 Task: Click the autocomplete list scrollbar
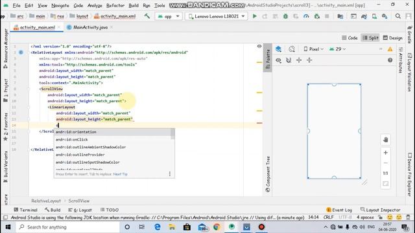(172, 134)
